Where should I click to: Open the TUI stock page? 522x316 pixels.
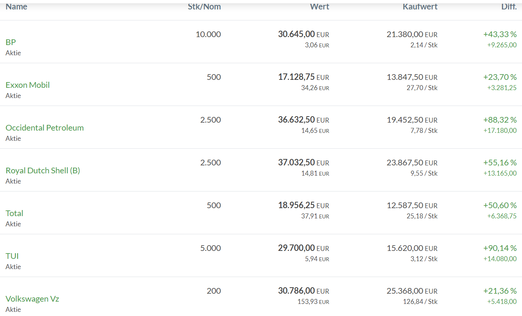[x=12, y=256]
